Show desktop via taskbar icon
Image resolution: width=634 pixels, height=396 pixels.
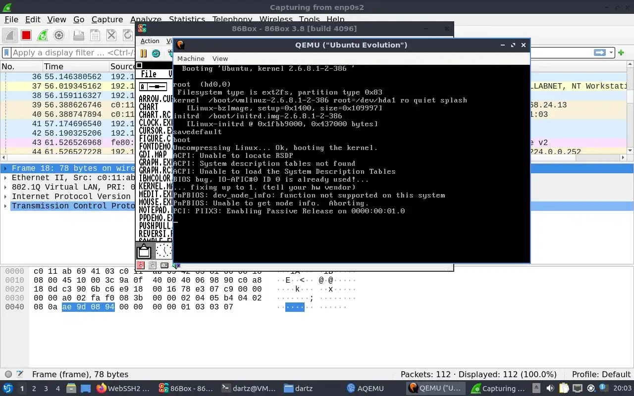(85, 389)
